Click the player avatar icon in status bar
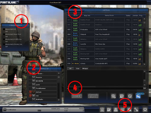Viewport: 151px width, 113px height. coord(5,110)
